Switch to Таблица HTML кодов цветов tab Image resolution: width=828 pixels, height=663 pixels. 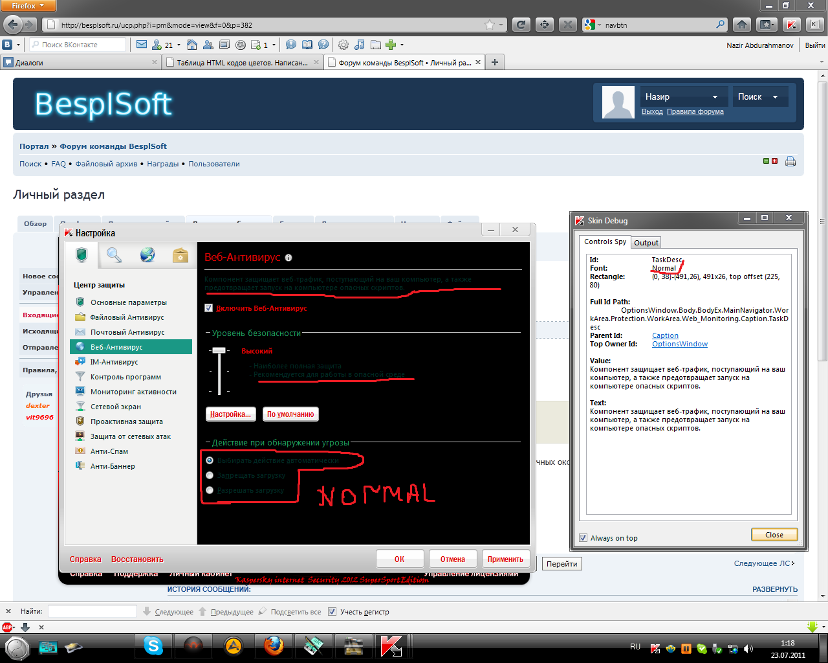point(242,63)
